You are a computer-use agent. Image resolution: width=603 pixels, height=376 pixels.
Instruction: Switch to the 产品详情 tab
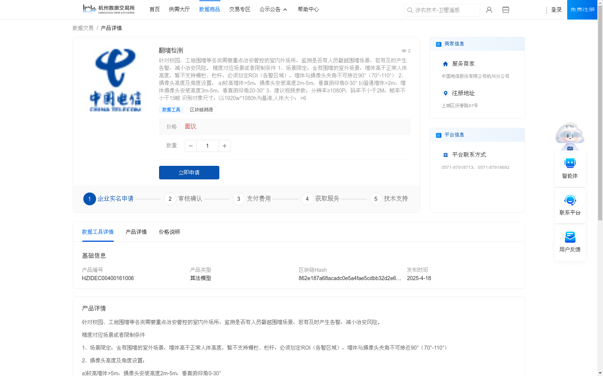click(x=136, y=232)
